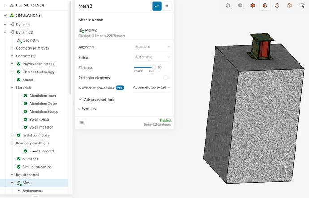Open the mesh log list icon
This screenshot has height=198, width=309.
(x=82, y=123)
